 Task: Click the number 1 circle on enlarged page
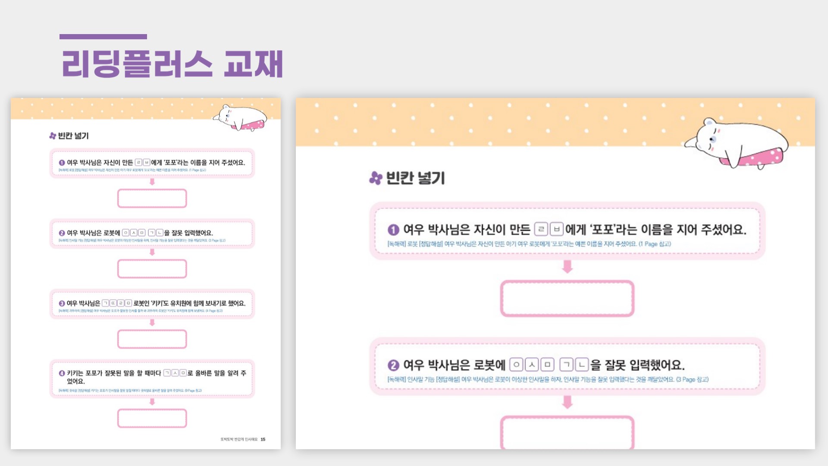pos(393,230)
